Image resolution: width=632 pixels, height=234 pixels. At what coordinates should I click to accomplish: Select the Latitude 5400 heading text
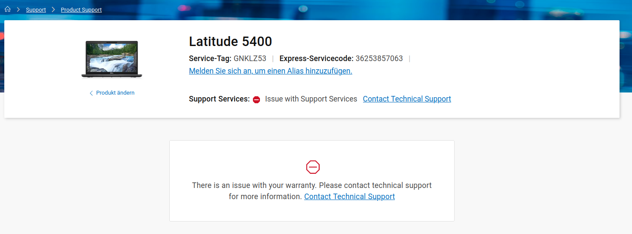coord(230,42)
